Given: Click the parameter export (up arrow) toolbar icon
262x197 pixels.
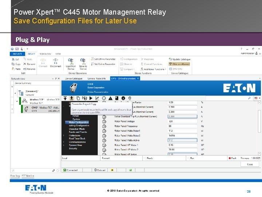Looking at the screenshot, I should 65,98.
